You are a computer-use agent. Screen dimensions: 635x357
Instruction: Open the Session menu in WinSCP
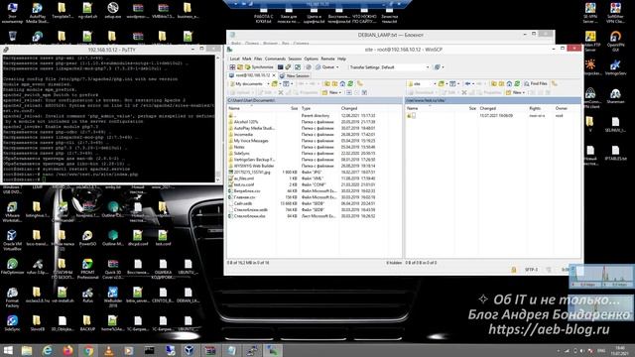pyautogui.click(x=295, y=59)
